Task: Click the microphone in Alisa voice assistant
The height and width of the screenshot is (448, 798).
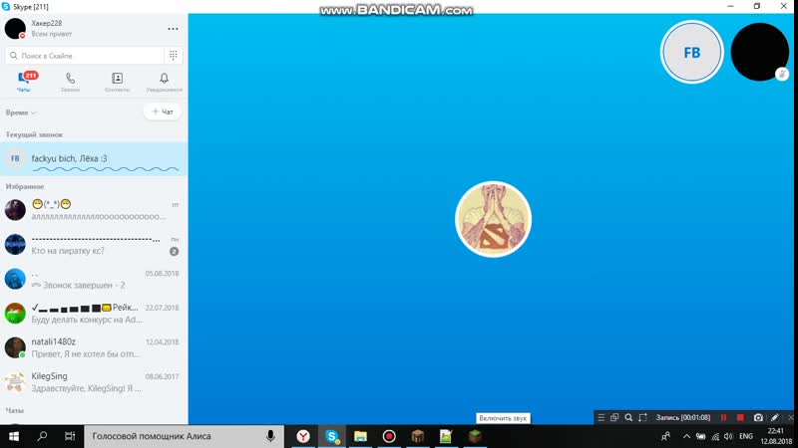Action: [x=270, y=436]
